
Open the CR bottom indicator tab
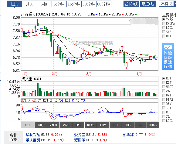click(x=140, y=125)
